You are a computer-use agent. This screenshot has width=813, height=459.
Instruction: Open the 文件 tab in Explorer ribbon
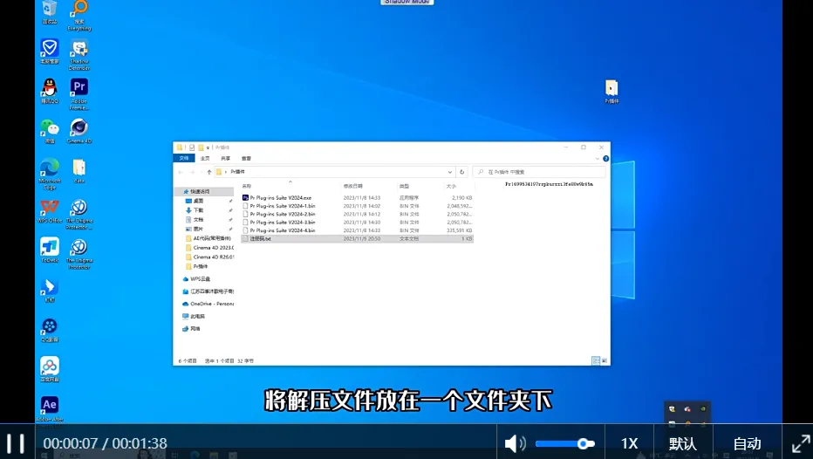point(183,158)
